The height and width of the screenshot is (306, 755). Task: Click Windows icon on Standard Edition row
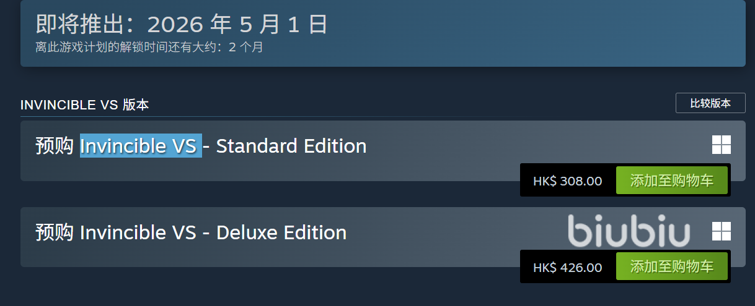click(721, 145)
